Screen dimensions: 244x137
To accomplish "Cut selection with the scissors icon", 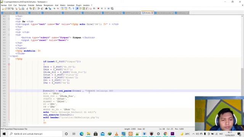I will pyautogui.click(x=27, y=8).
